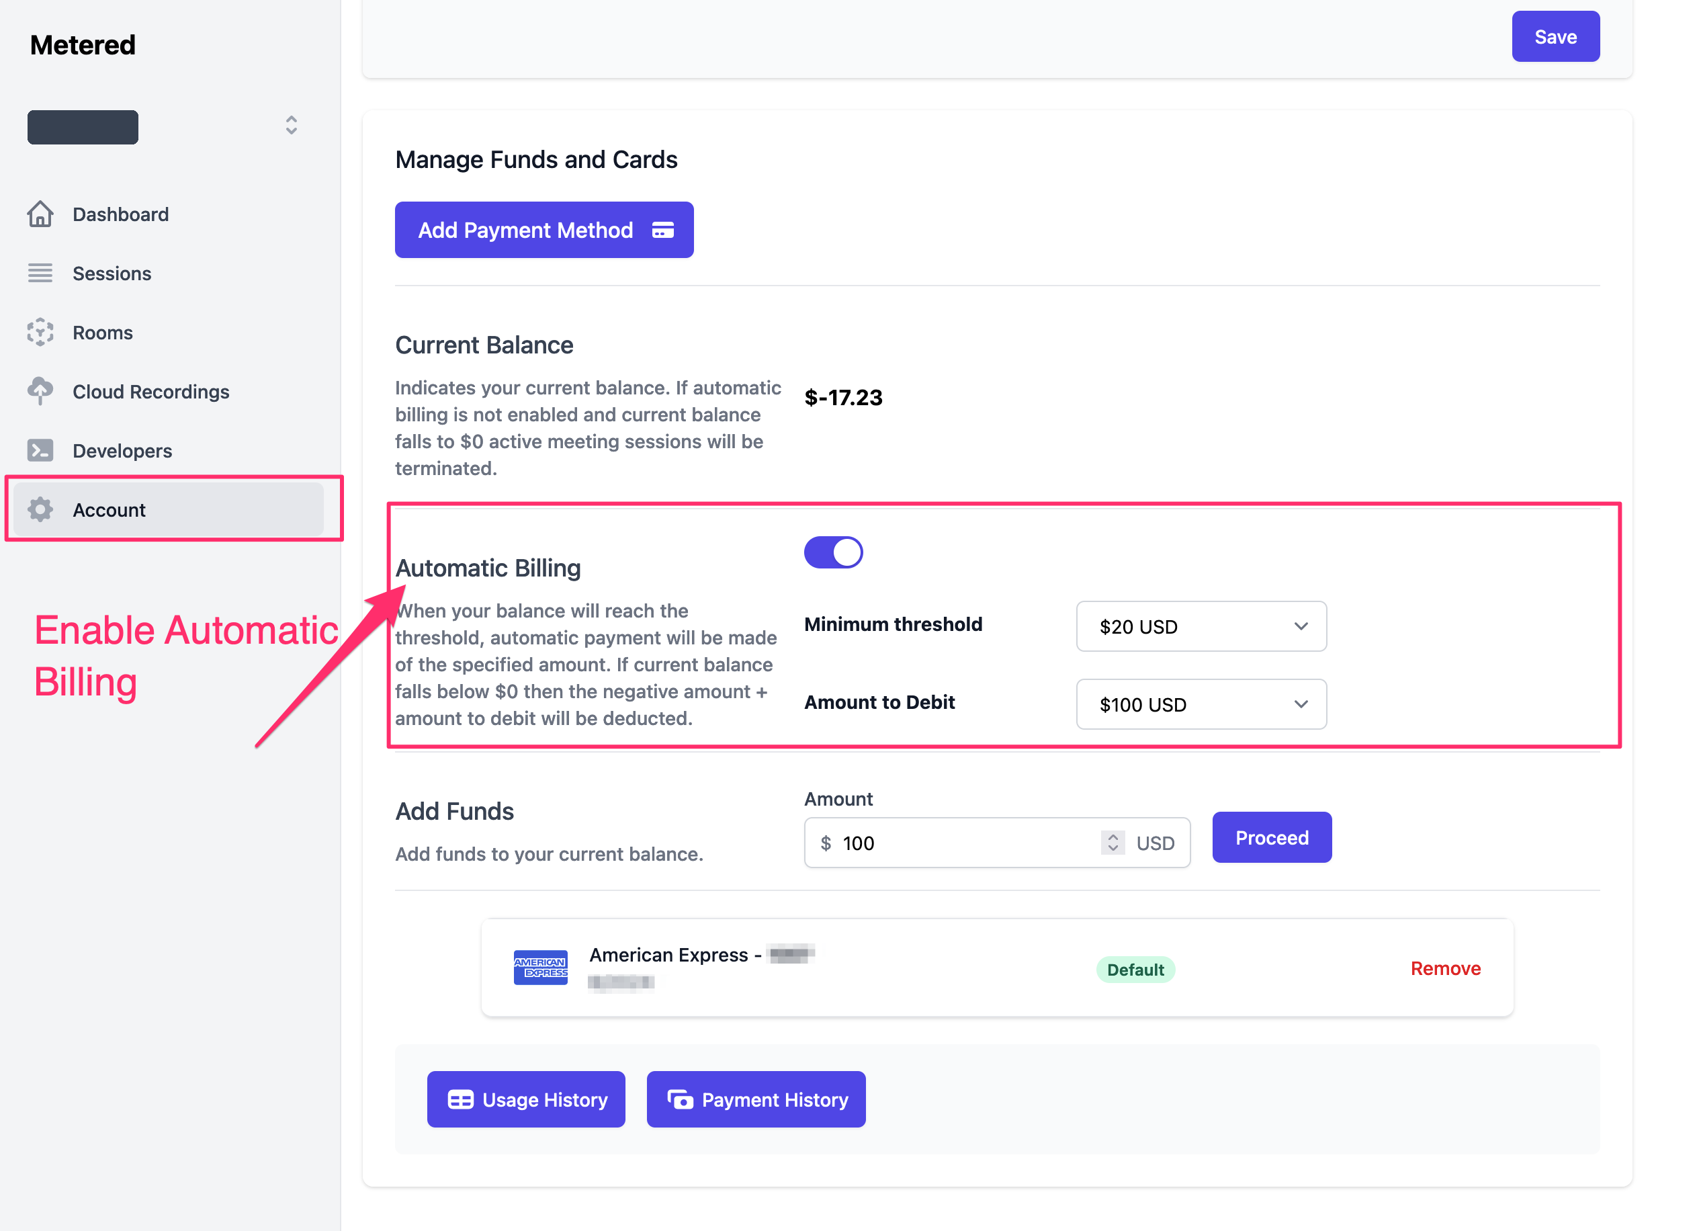The image size is (1697, 1231).
Task: Click the $-17.23 balance value
Action: [843, 397]
